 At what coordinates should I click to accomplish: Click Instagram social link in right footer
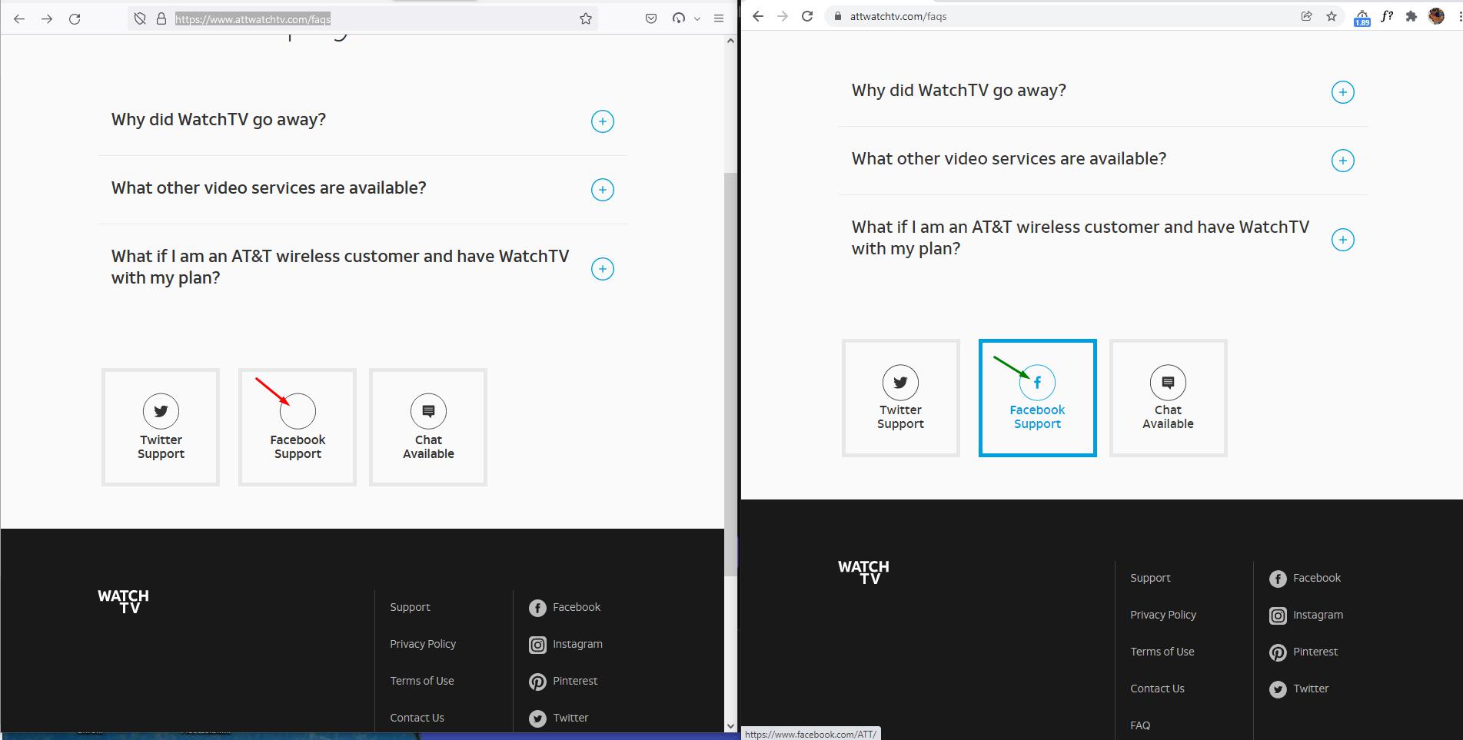click(x=1306, y=616)
